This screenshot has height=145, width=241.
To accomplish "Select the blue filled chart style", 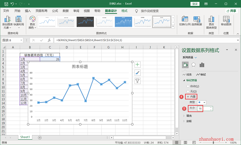I will tap(123, 22).
